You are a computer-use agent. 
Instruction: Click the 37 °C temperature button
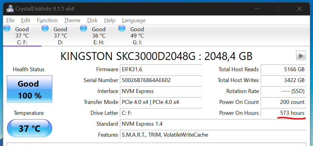coord(30,128)
